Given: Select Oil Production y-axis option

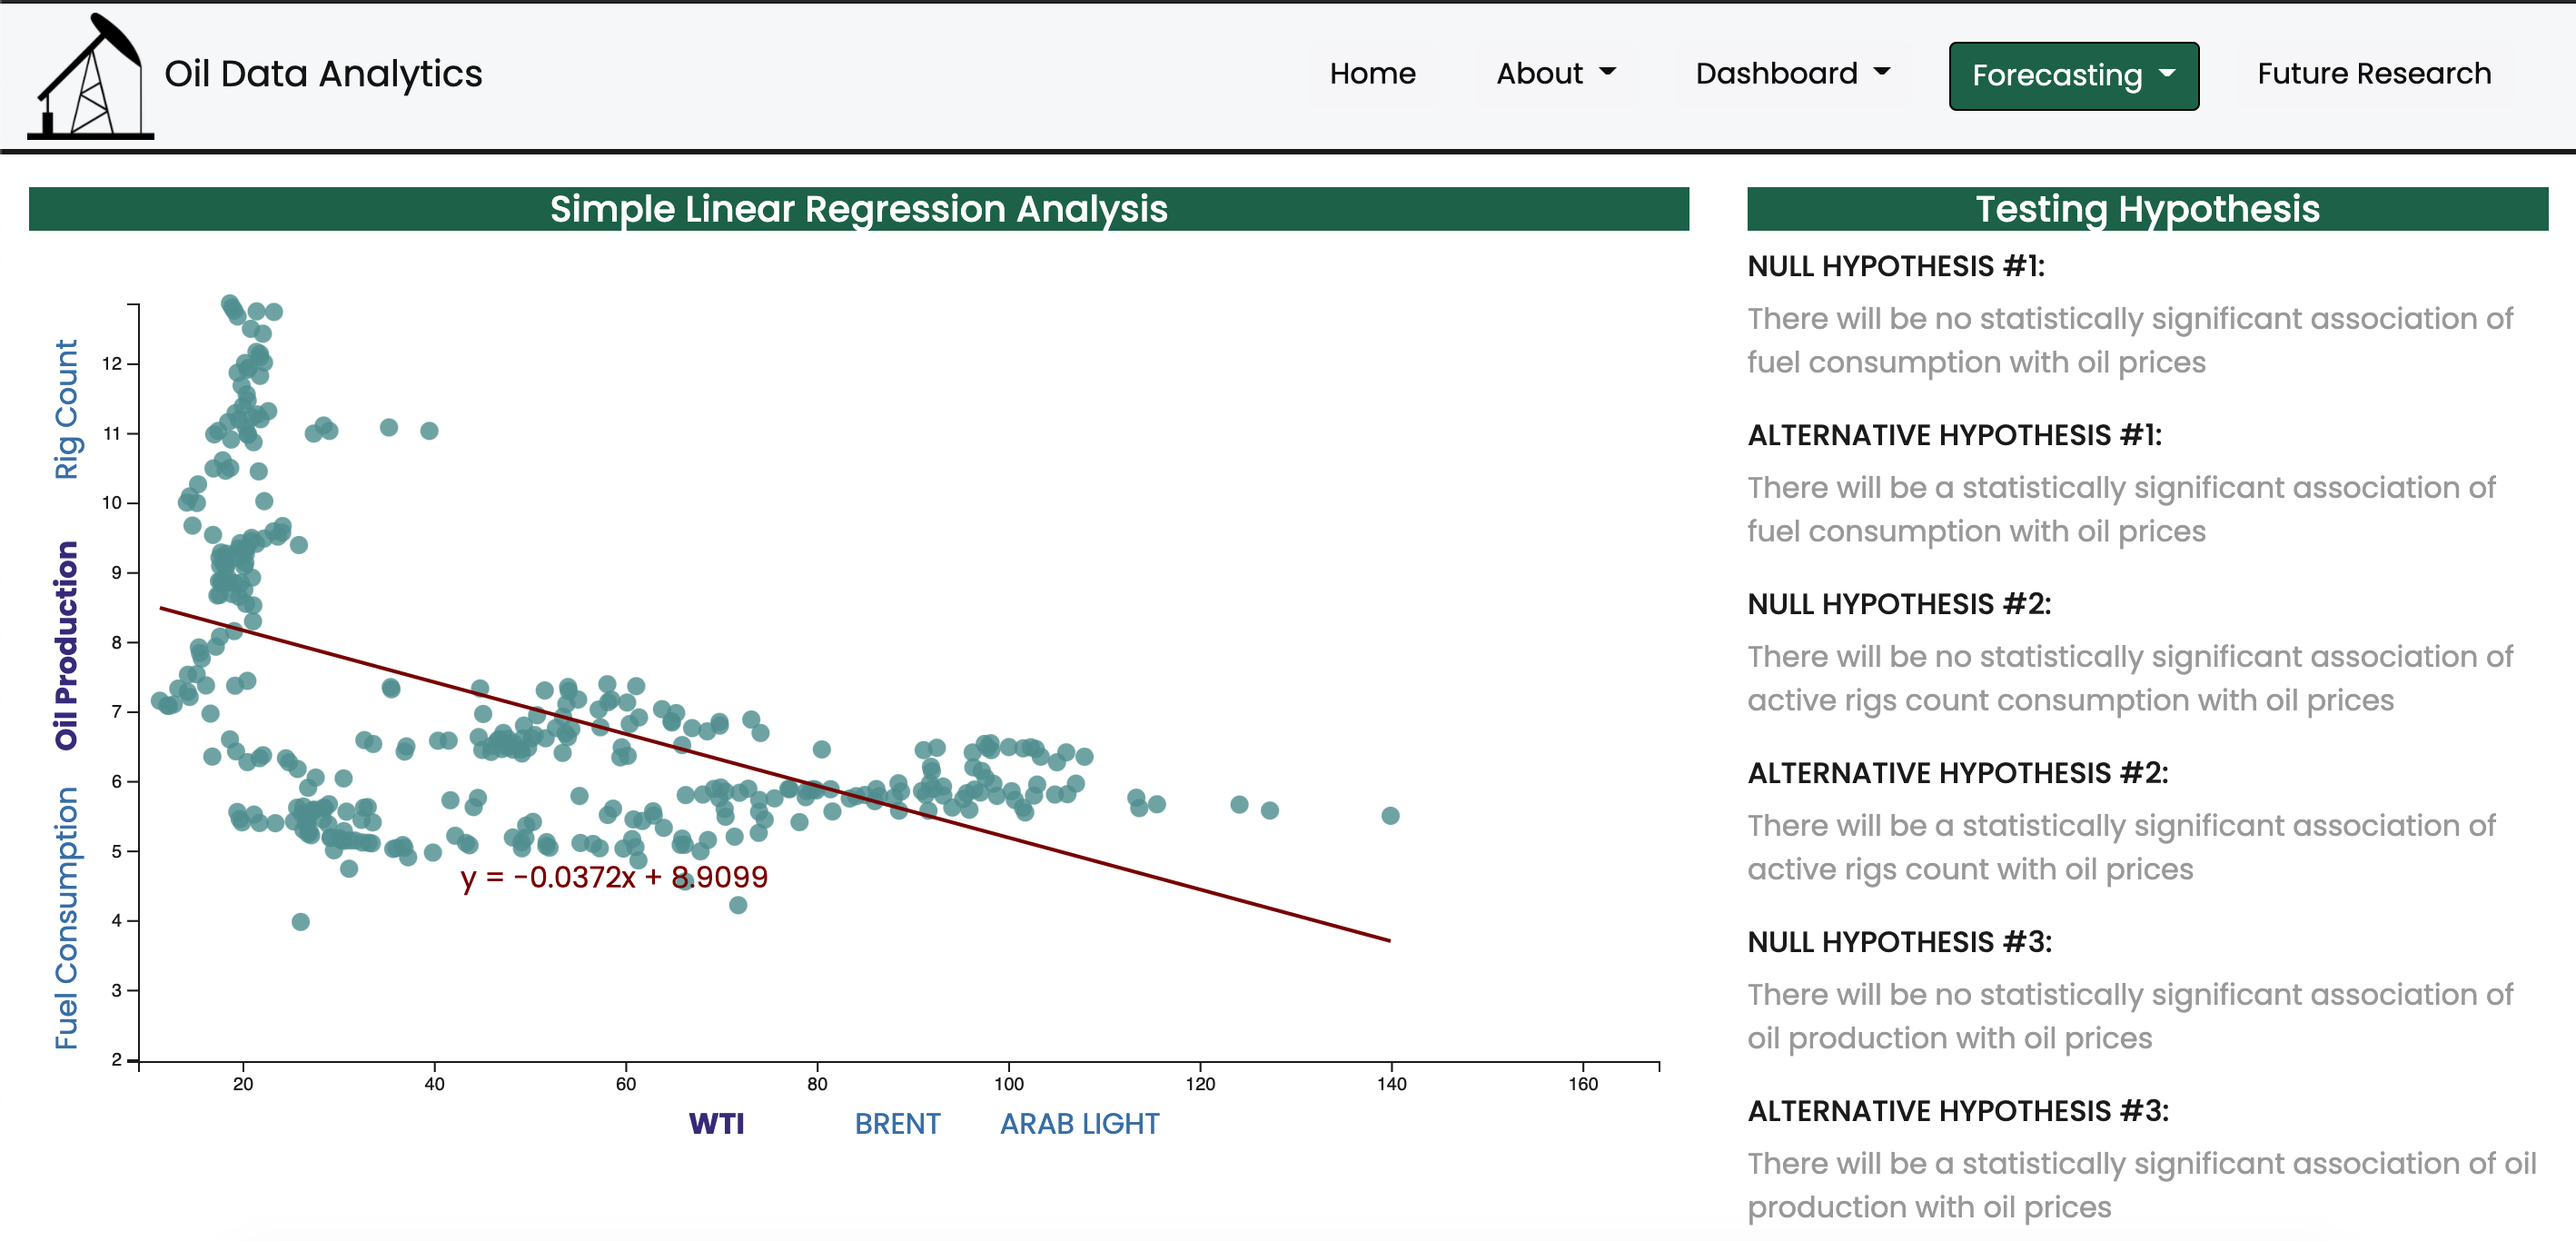Looking at the screenshot, I should [66, 645].
